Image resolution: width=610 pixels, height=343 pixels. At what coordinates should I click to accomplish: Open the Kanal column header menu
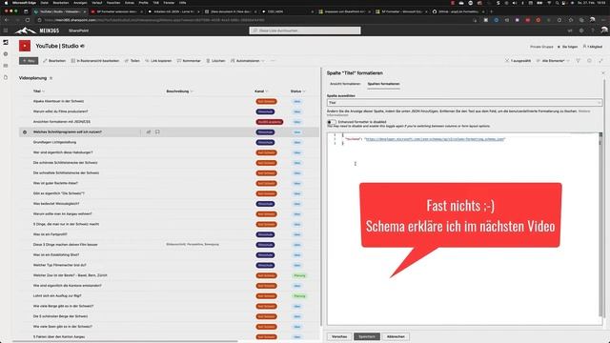point(261,91)
